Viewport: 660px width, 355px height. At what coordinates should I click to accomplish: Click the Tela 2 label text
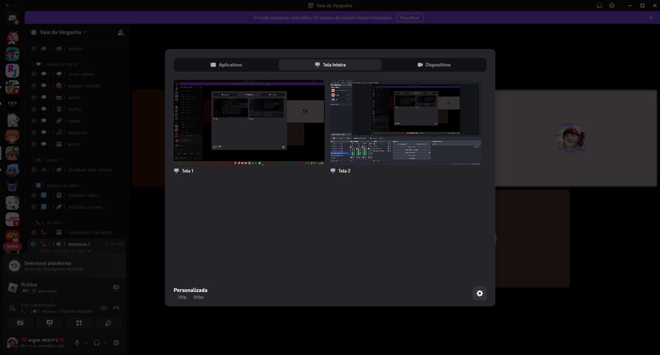coord(344,171)
